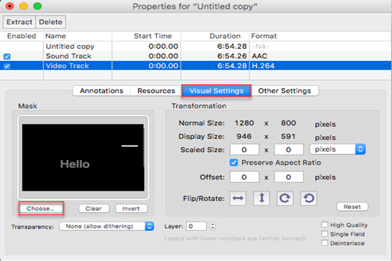Select the Untitled copy row

[x=70, y=47]
